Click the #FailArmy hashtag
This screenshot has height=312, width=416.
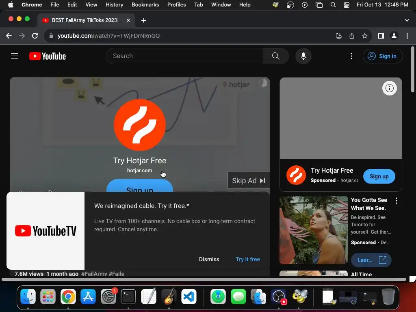point(94,273)
